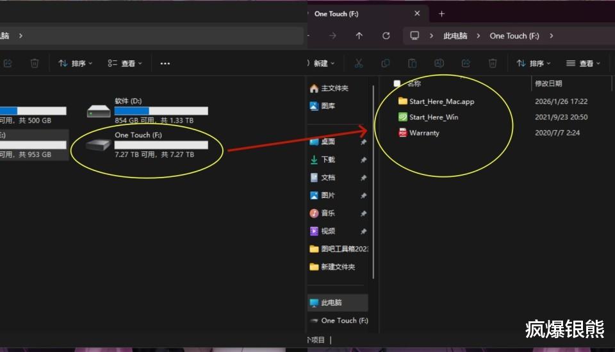Click the rename icon in right toolbar
This screenshot has width=615, height=352.
[439, 63]
